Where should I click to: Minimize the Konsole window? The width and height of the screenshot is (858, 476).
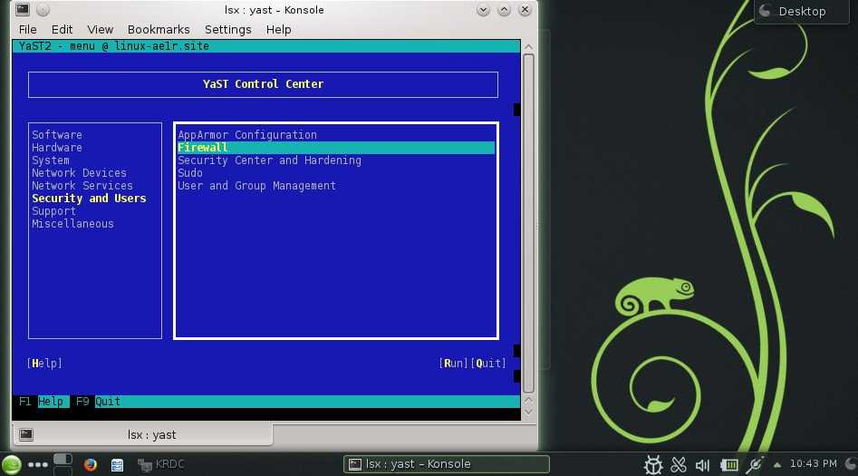pyautogui.click(x=483, y=10)
